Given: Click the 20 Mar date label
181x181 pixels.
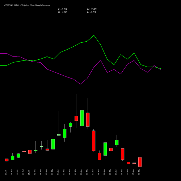Looking at the screenshot, I should pyautogui.click(x=110, y=172).
